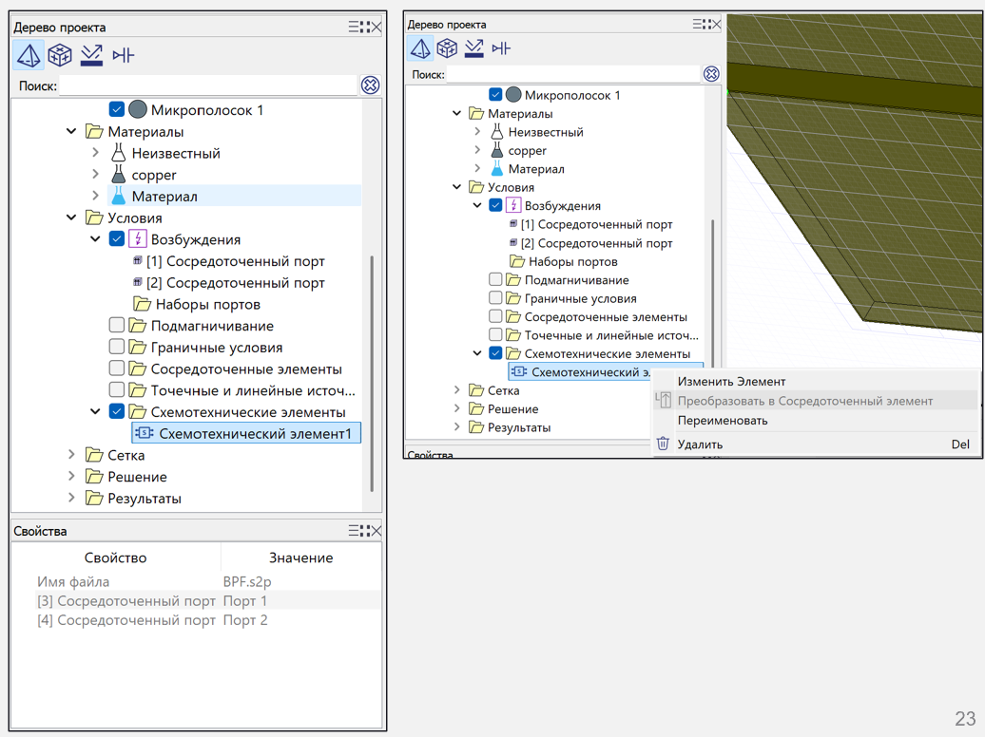This screenshot has width=985, height=737.
Task: Collapse the Материалы folder in left tree
Action: [72, 132]
